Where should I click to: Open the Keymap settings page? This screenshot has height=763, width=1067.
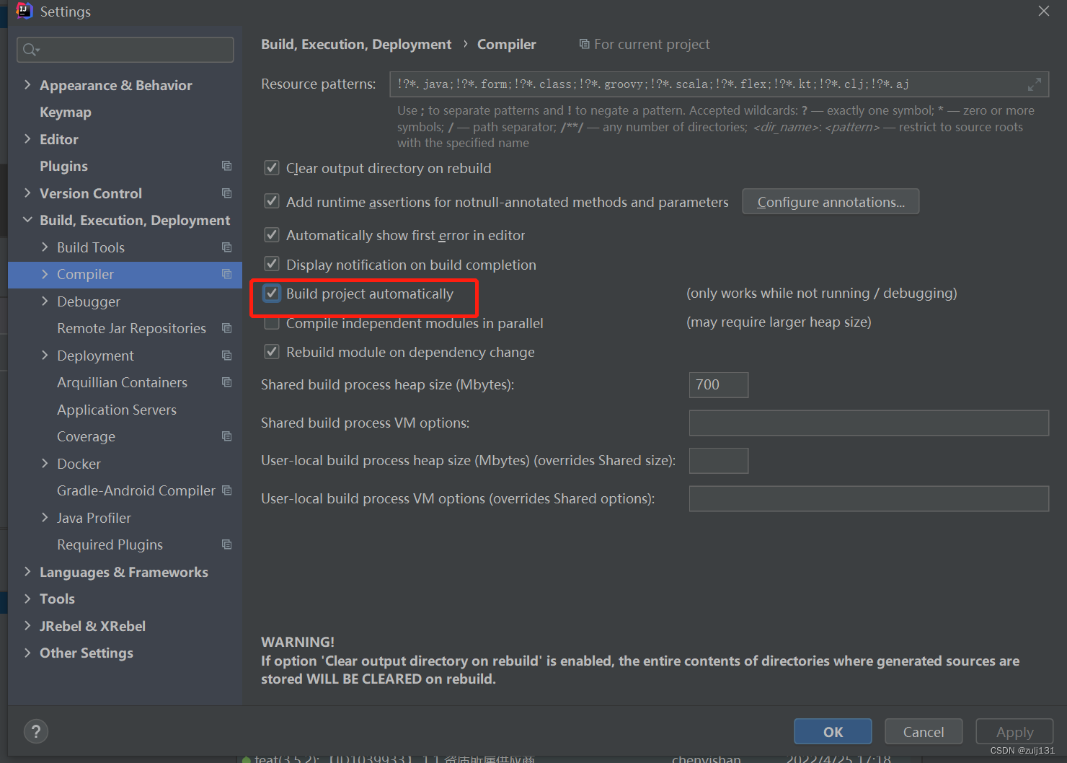[66, 113]
